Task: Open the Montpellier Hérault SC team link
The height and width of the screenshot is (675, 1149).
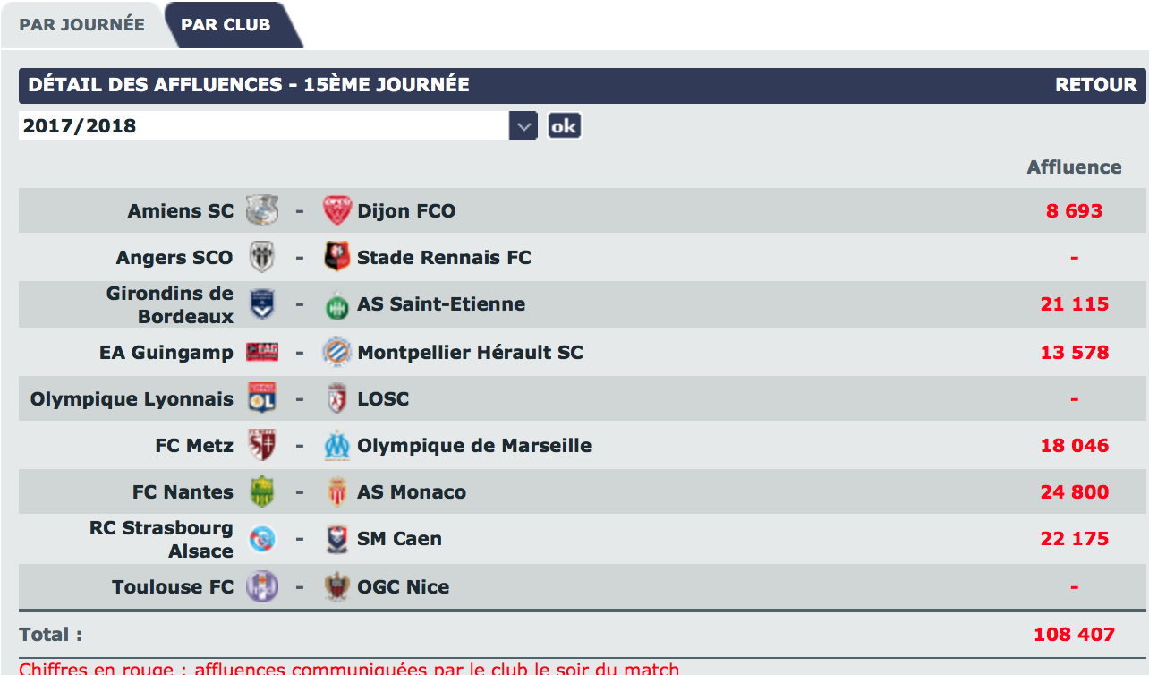Action: [470, 352]
